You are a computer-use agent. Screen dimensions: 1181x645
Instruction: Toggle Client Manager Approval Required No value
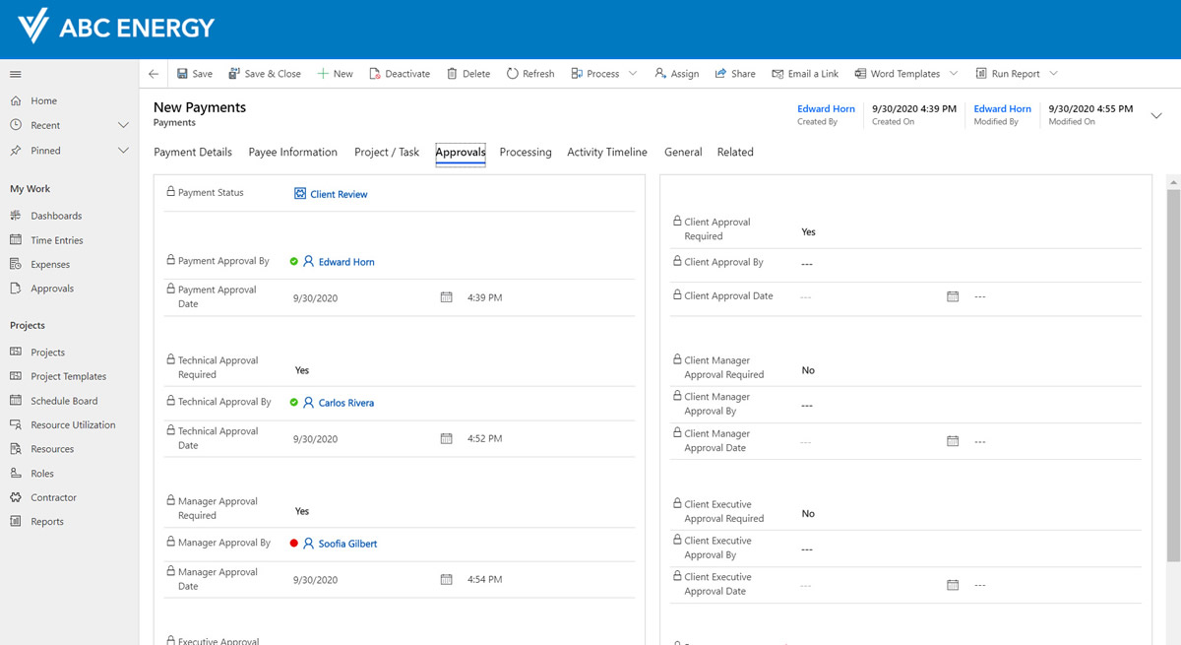click(808, 370)
